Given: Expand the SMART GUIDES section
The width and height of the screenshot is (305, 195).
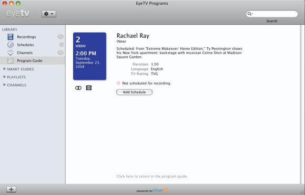Looking at the screenshot, I should click(5, 69).
